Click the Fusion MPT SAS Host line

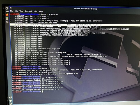[x=33, y=23]
